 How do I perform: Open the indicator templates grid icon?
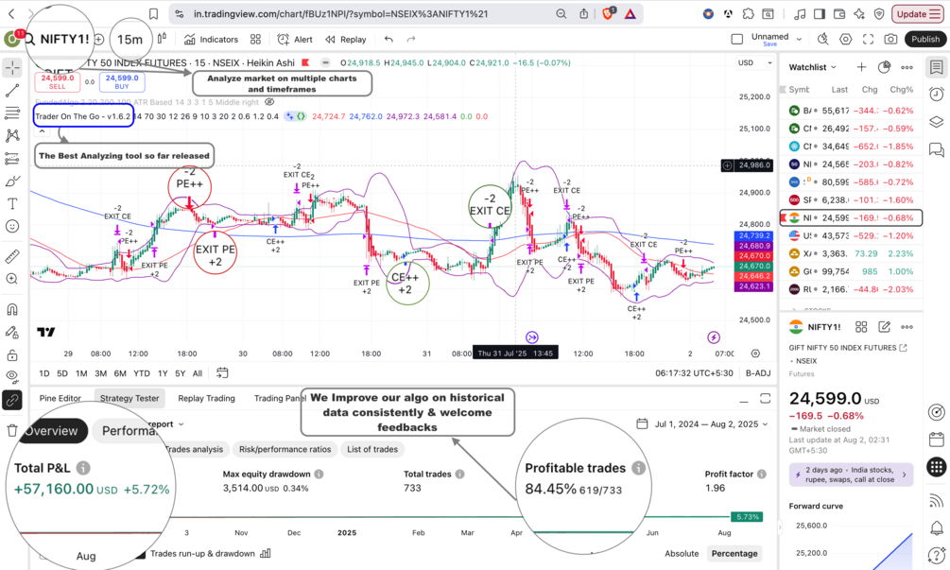coord(255,40)
